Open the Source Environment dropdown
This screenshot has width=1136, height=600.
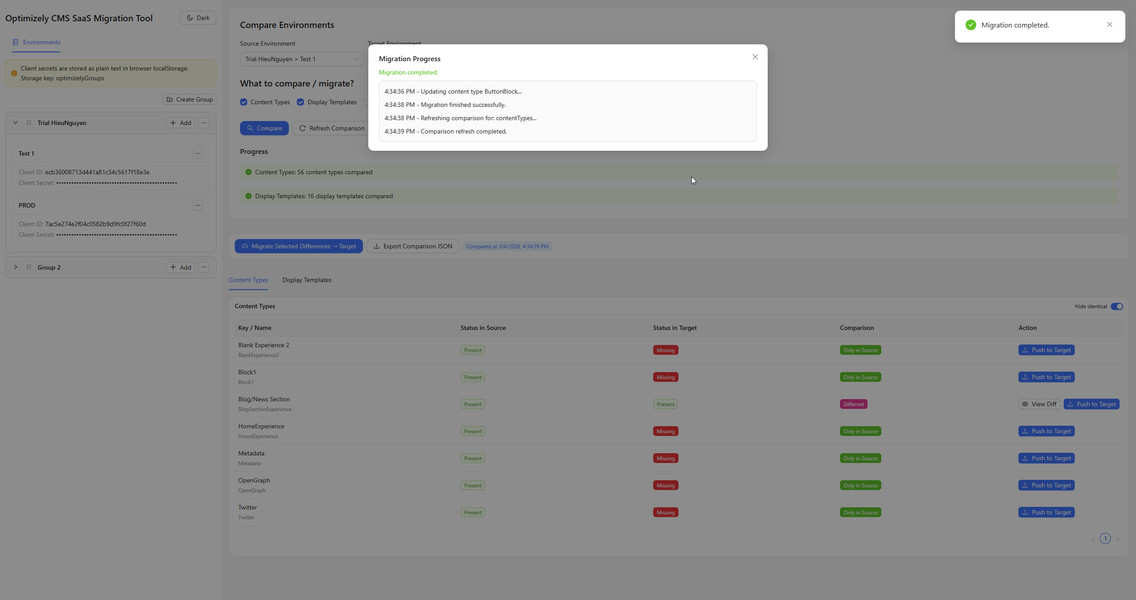pyautogui.click(x=302, y=59)
